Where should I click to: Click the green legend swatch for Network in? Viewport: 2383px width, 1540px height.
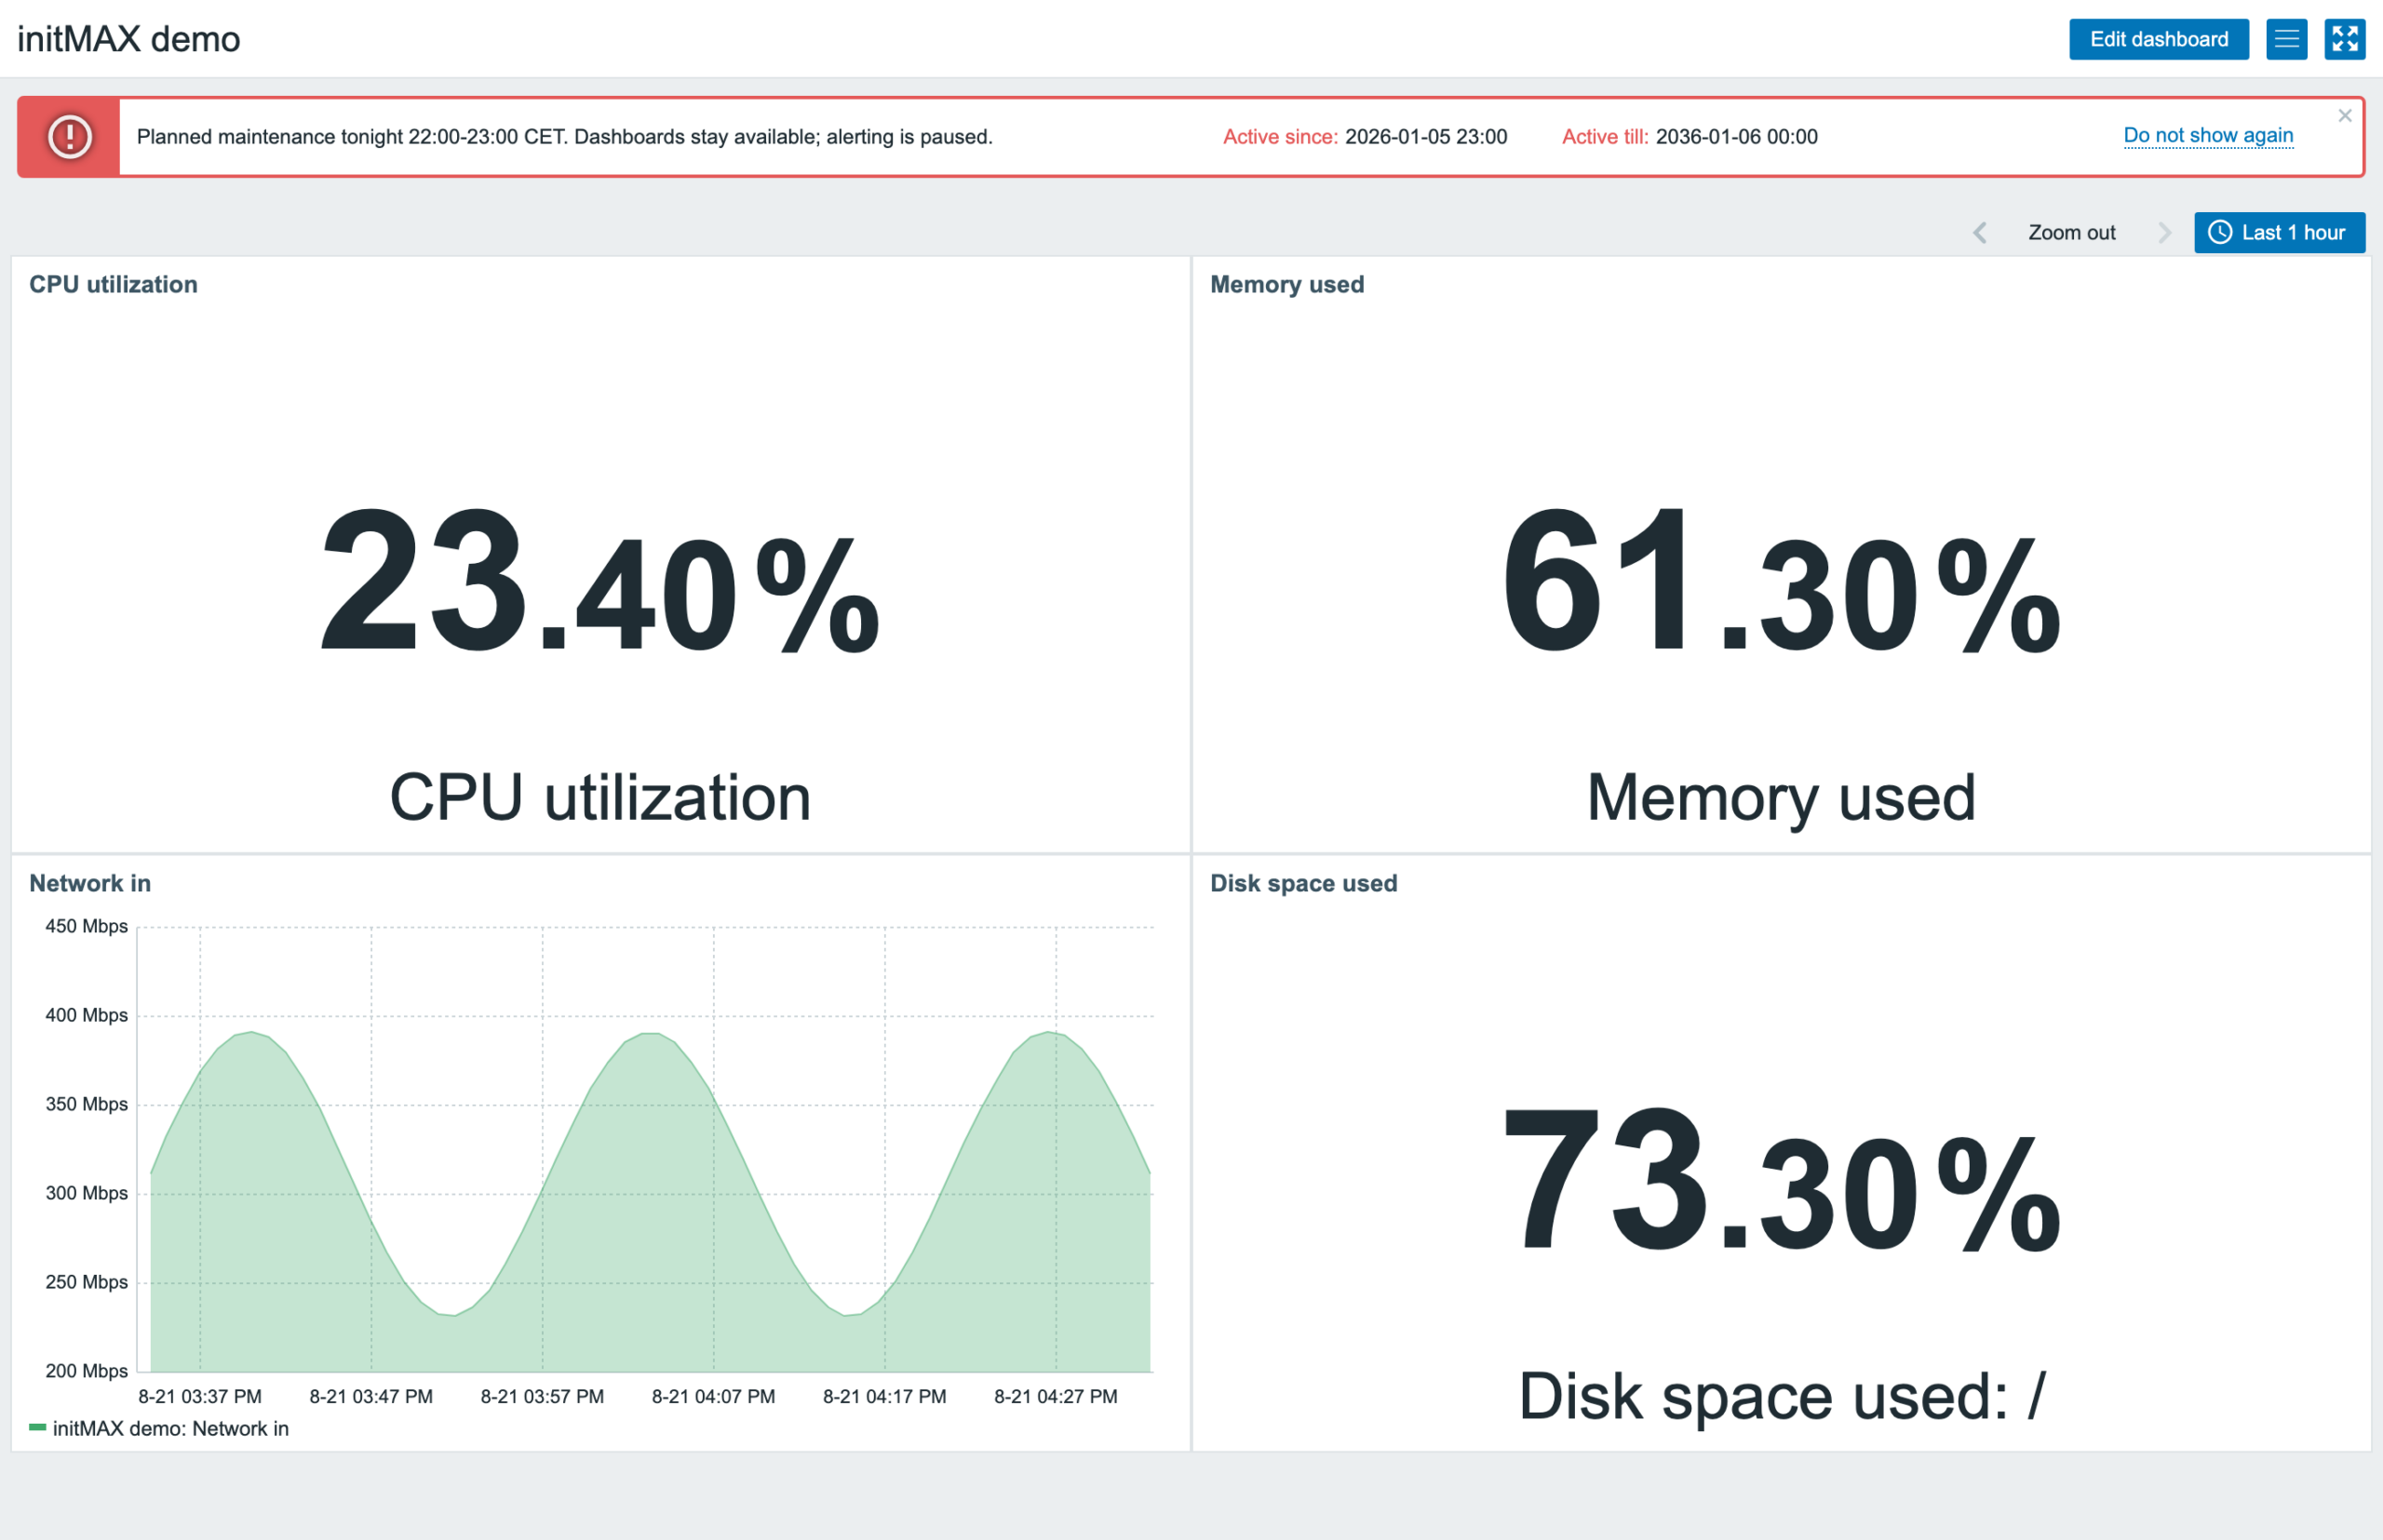pos(38,1427)
